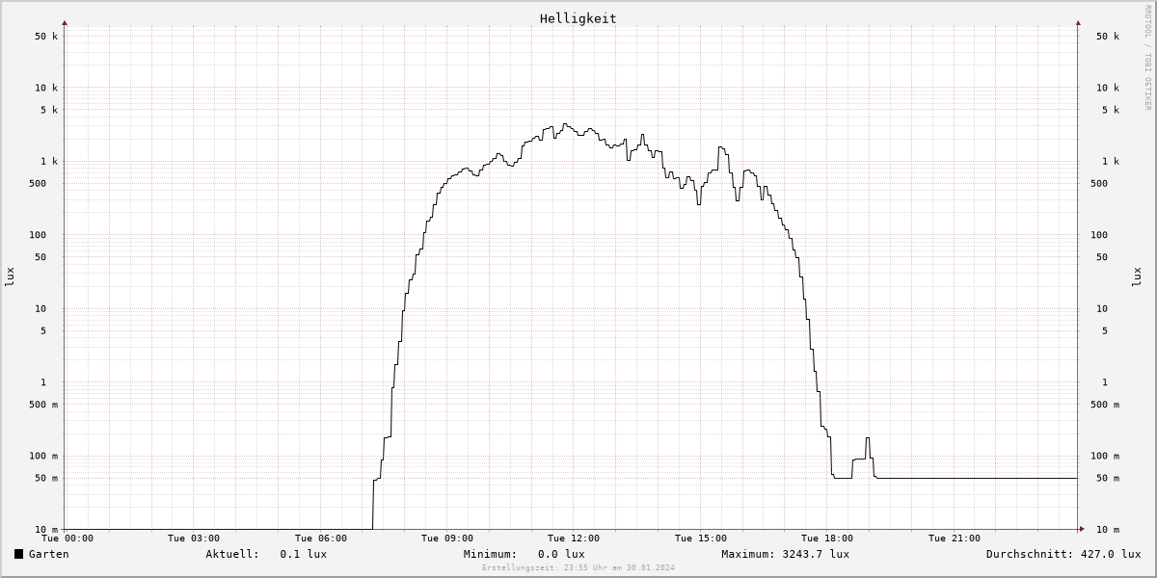Click the 'Tue 06:00' x-axis label
The image size is (1157, 578).
click(x=321, y=539)
